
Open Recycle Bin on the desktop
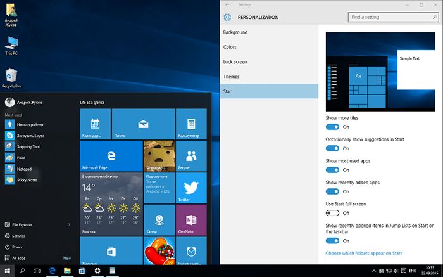[9, 77]
